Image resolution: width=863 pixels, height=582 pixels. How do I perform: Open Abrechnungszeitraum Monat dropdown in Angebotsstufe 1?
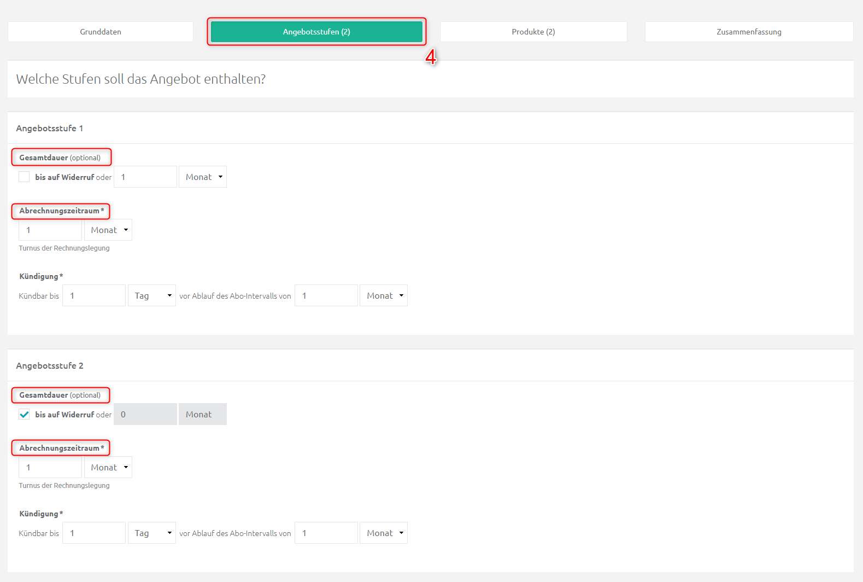pyautogui.click(x=108, y=230)
